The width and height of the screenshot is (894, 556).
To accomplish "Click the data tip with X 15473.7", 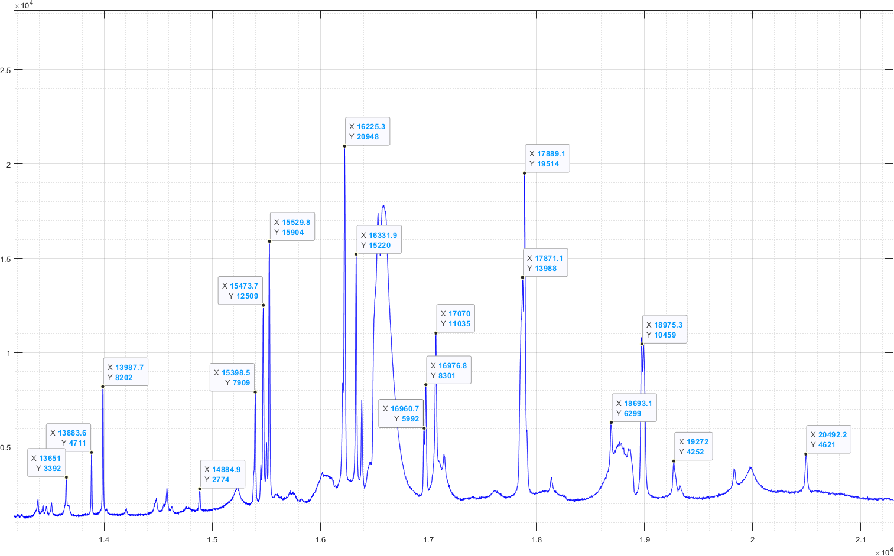I will [240, 291].
